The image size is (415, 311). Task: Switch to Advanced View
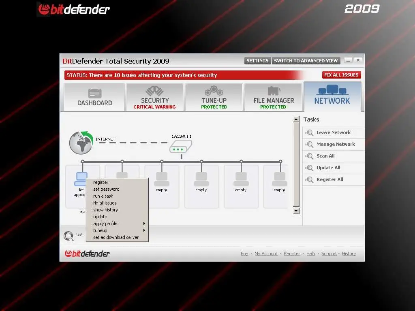pos(306,61)
